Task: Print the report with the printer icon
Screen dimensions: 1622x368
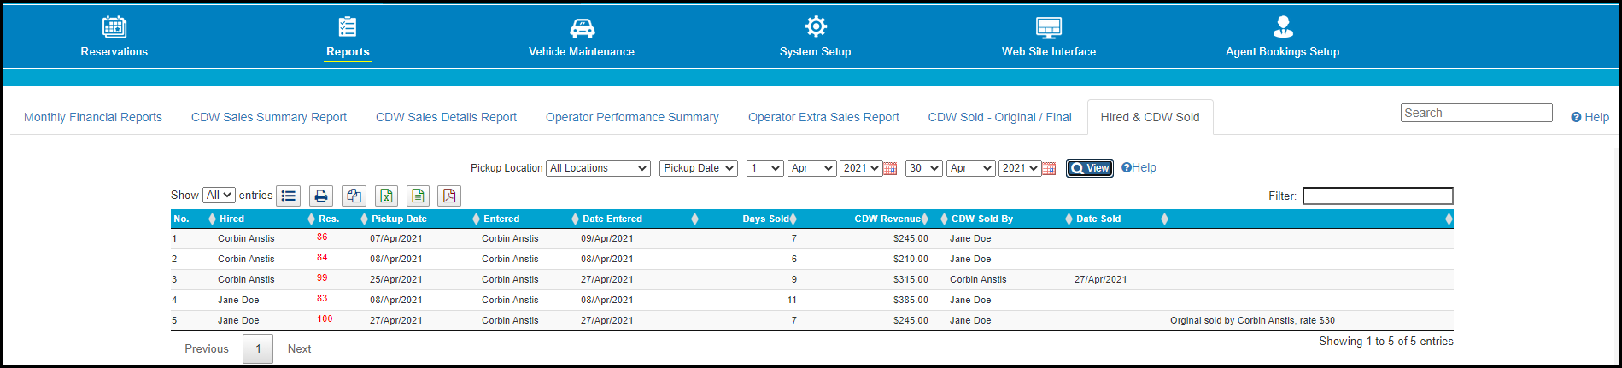Action: coord(321,196)
